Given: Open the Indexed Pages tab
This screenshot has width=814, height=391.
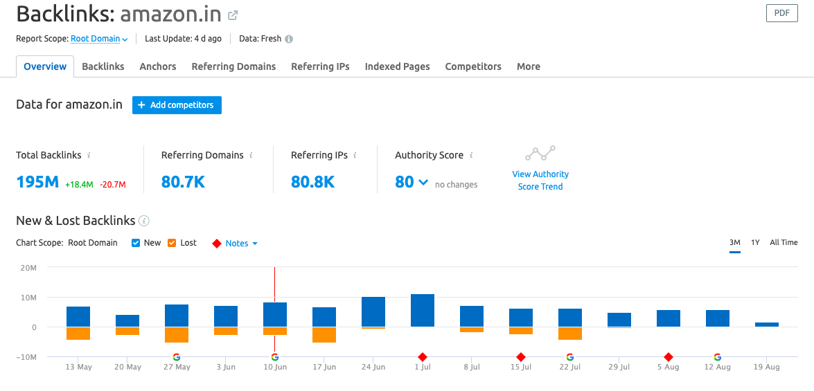Looking at the screenshot, I should [397, 66].
